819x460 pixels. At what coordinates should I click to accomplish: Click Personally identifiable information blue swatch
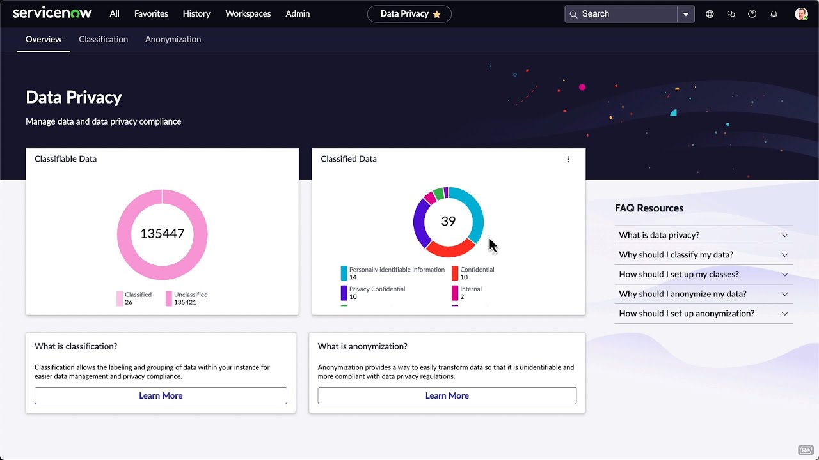point(344,273)
